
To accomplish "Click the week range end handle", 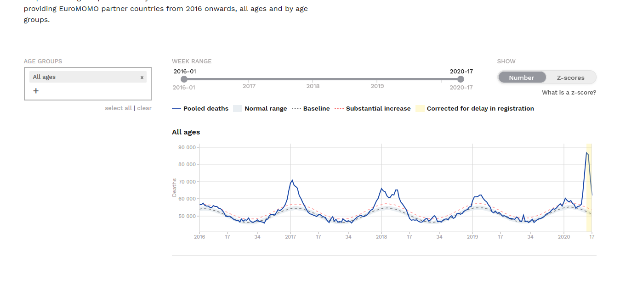I will click(461, 79).
